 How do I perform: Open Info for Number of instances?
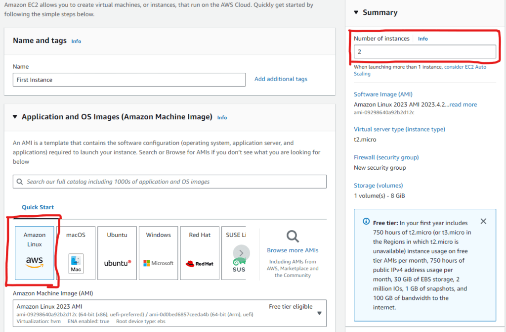pyautogui.click(x=423, y=39)
